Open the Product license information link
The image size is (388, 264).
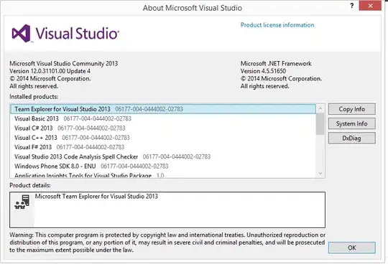(277, 25)
